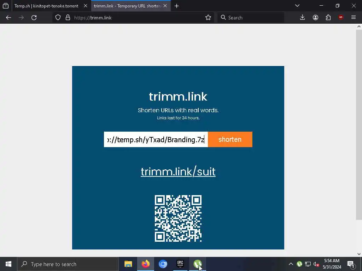The height and width of the screenshot is (271, 362).
Task: Click the vertical page scrollbar
Action: 359,125
